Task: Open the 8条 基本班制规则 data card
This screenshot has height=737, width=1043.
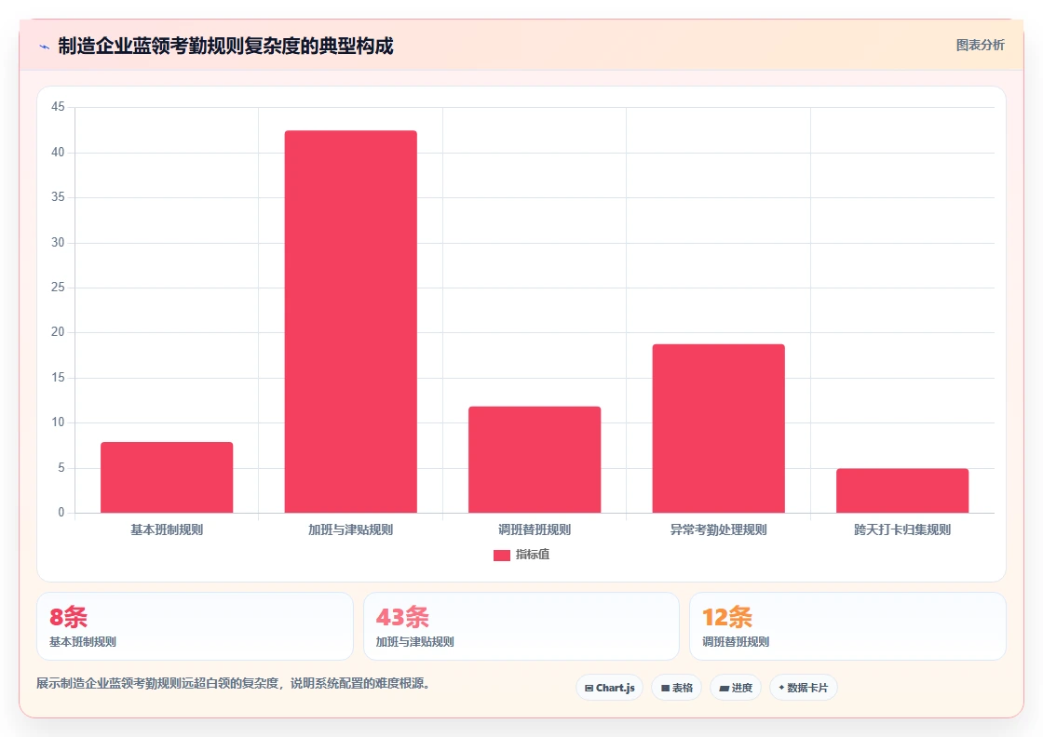Action: (195, 626)
